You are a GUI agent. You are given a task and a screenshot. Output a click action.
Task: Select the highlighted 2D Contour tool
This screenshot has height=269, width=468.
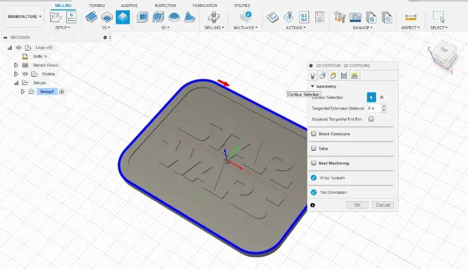pyautogui.click(x=123, y=17)
